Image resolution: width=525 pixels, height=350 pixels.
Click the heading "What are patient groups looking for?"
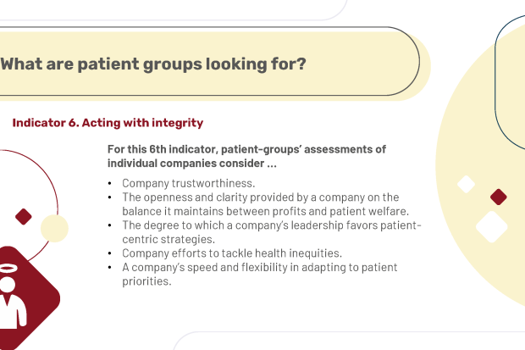153,64
